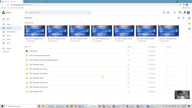The width and height of the screenshot is (192, 108).
Task: Click the Slides icon beside Covalent Bonding
Action: coord(27,55)
